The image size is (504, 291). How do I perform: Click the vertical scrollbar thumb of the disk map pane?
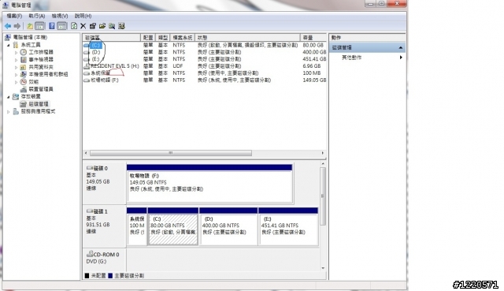click(323, 196)
